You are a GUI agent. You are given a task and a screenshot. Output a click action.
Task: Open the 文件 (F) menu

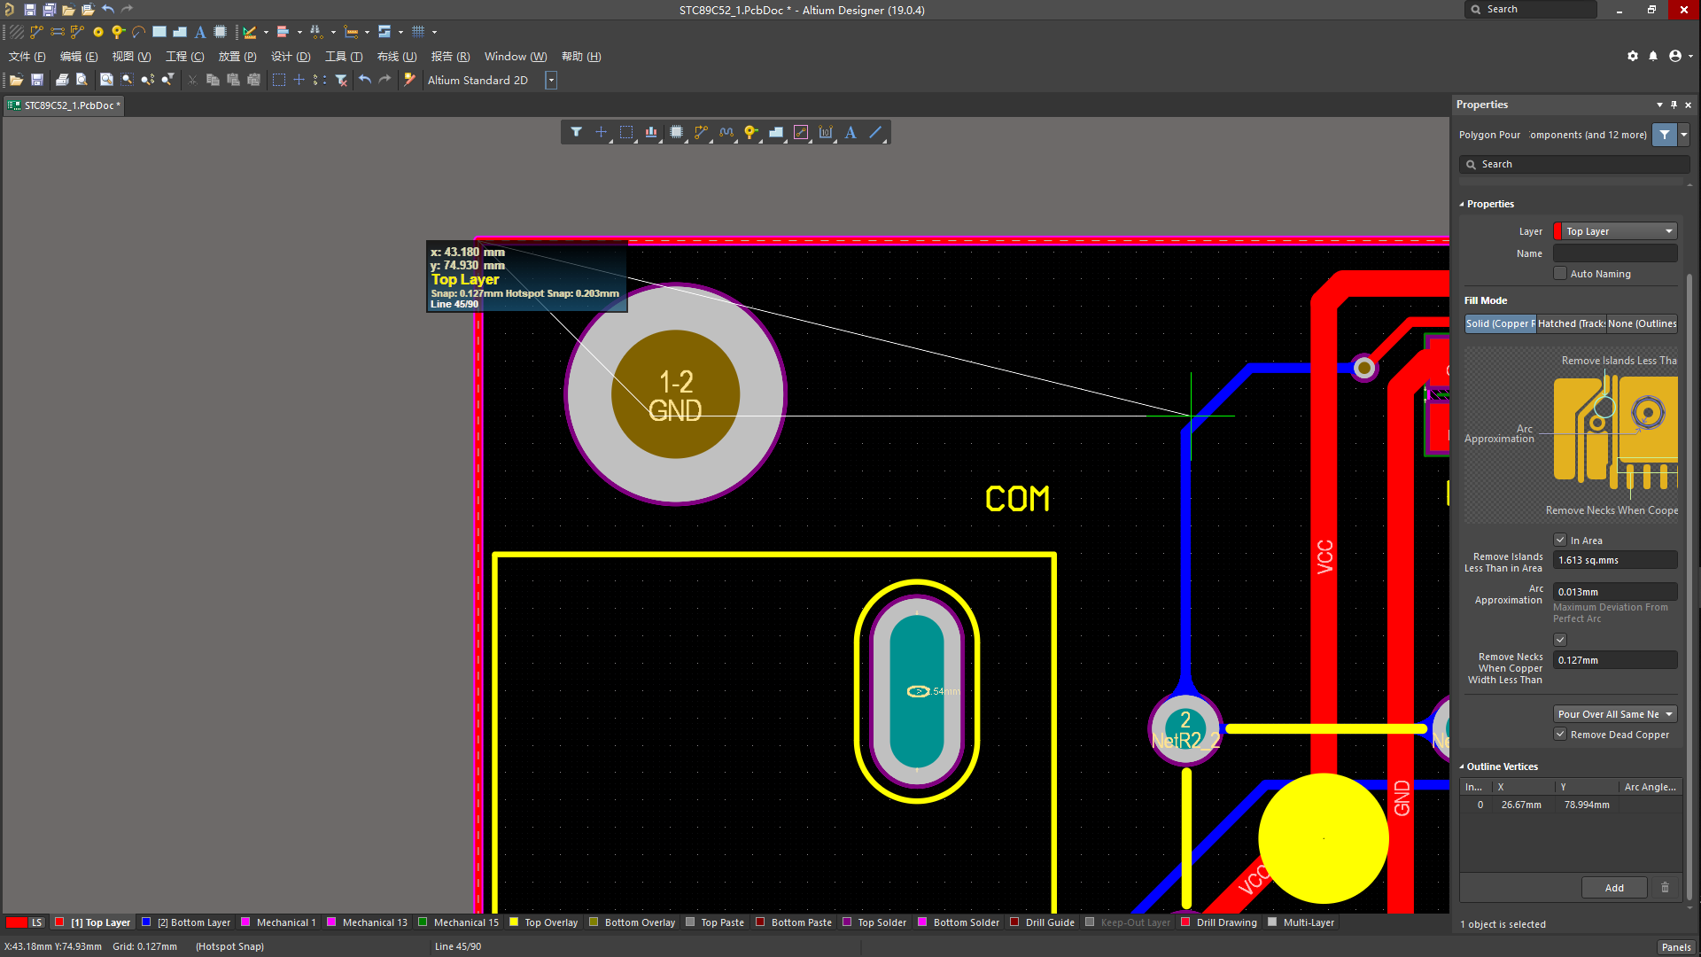click(27, 57)
